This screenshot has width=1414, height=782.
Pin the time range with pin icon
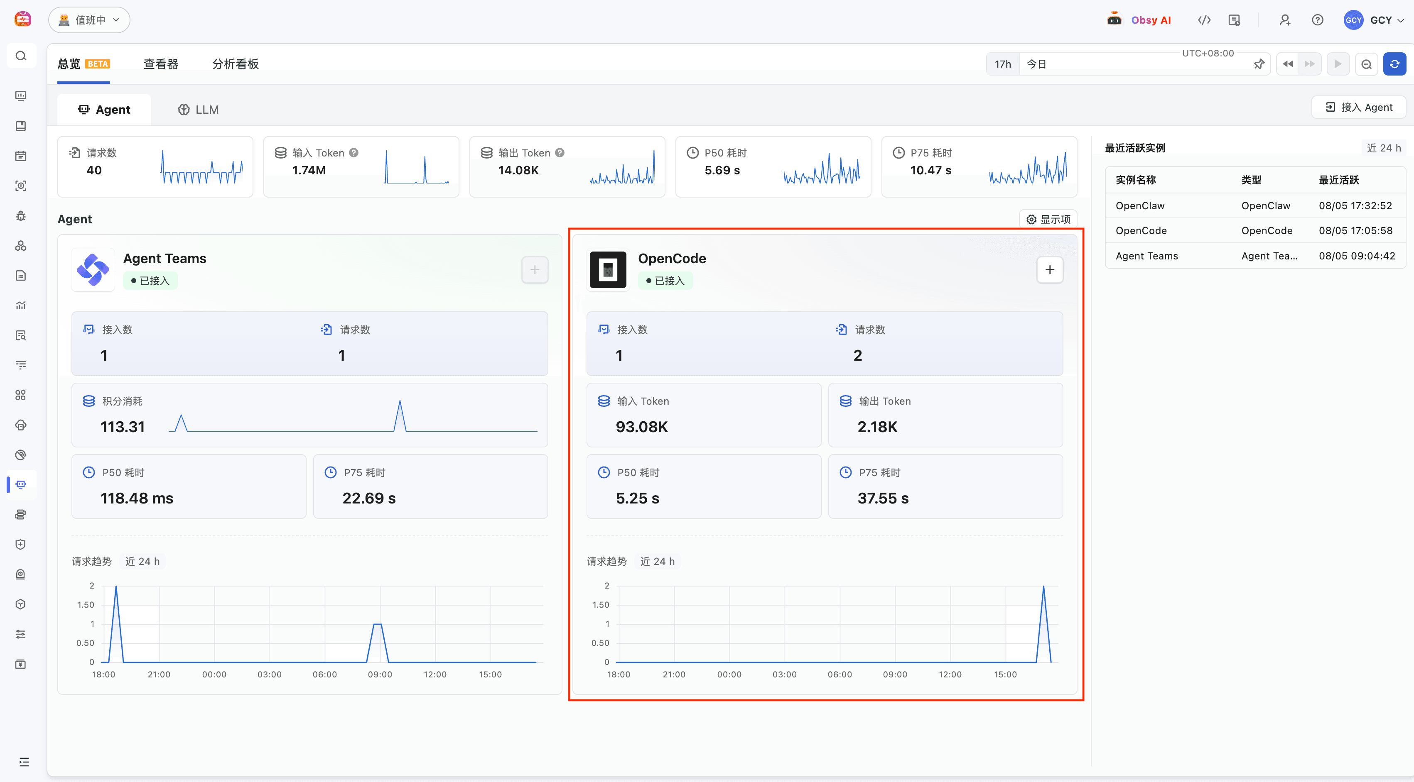coord(1260,64)
